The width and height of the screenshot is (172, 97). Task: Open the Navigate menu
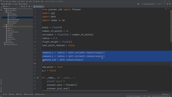click(14, 1)
